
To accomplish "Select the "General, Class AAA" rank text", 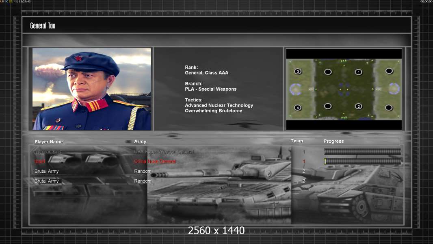I will (x=207, y=73).
